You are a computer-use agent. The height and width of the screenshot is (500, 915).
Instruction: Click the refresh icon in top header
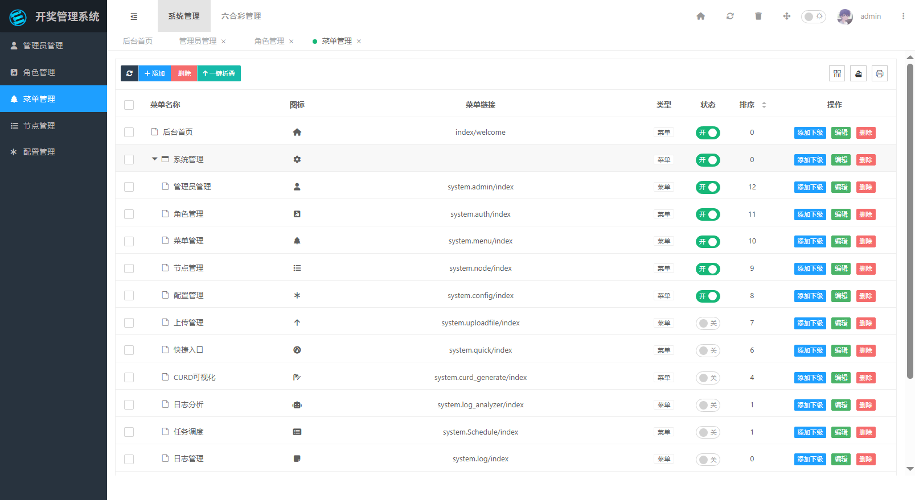click(730, 16)
